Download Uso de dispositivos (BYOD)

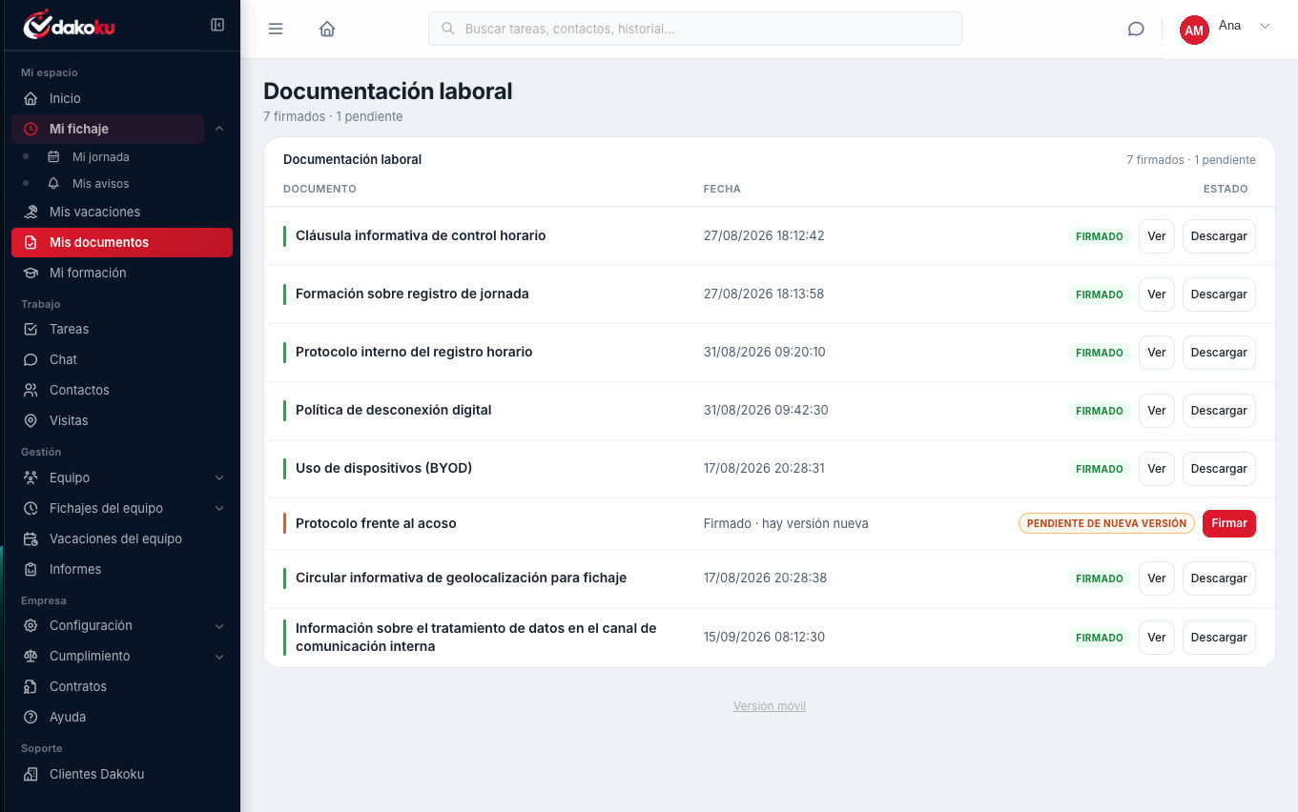pos(1219,469)
